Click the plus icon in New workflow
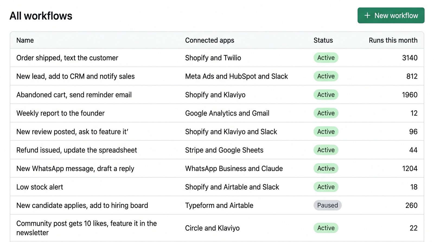Viewport: 434px width, 242px height. pos(367,15)
